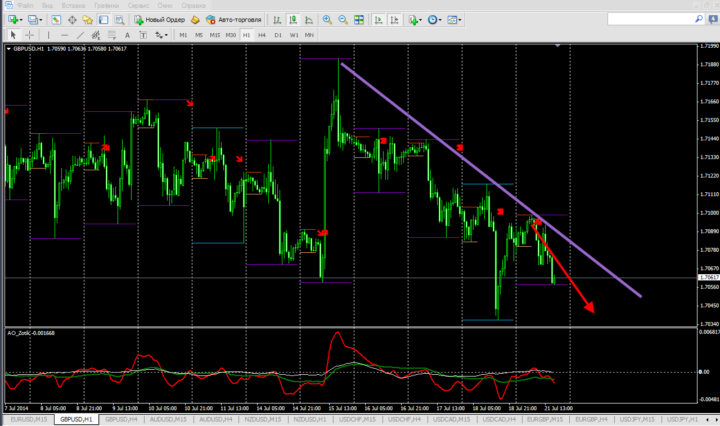Click the Zoom In magnifier icon
Viewport: 720px width, 426px height.
coord(327,20)
